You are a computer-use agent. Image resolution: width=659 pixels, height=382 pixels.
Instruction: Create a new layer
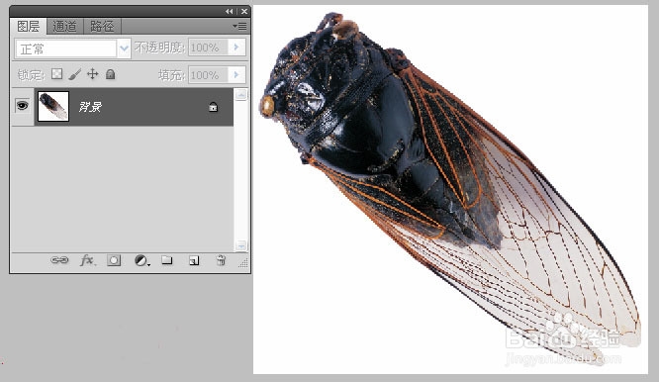point(194,260)
